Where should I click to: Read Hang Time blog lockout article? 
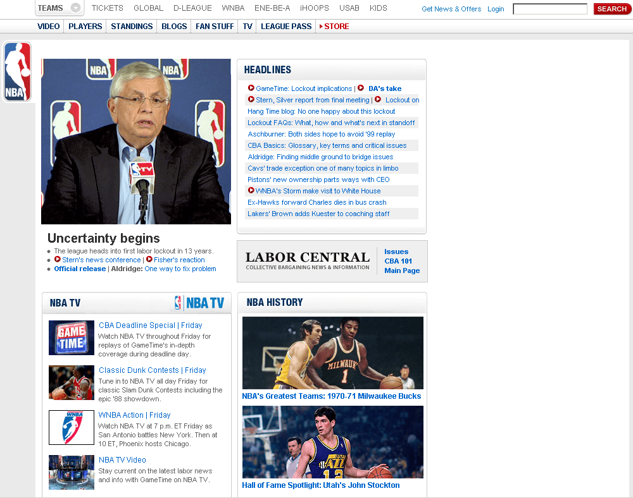[322, 111]
